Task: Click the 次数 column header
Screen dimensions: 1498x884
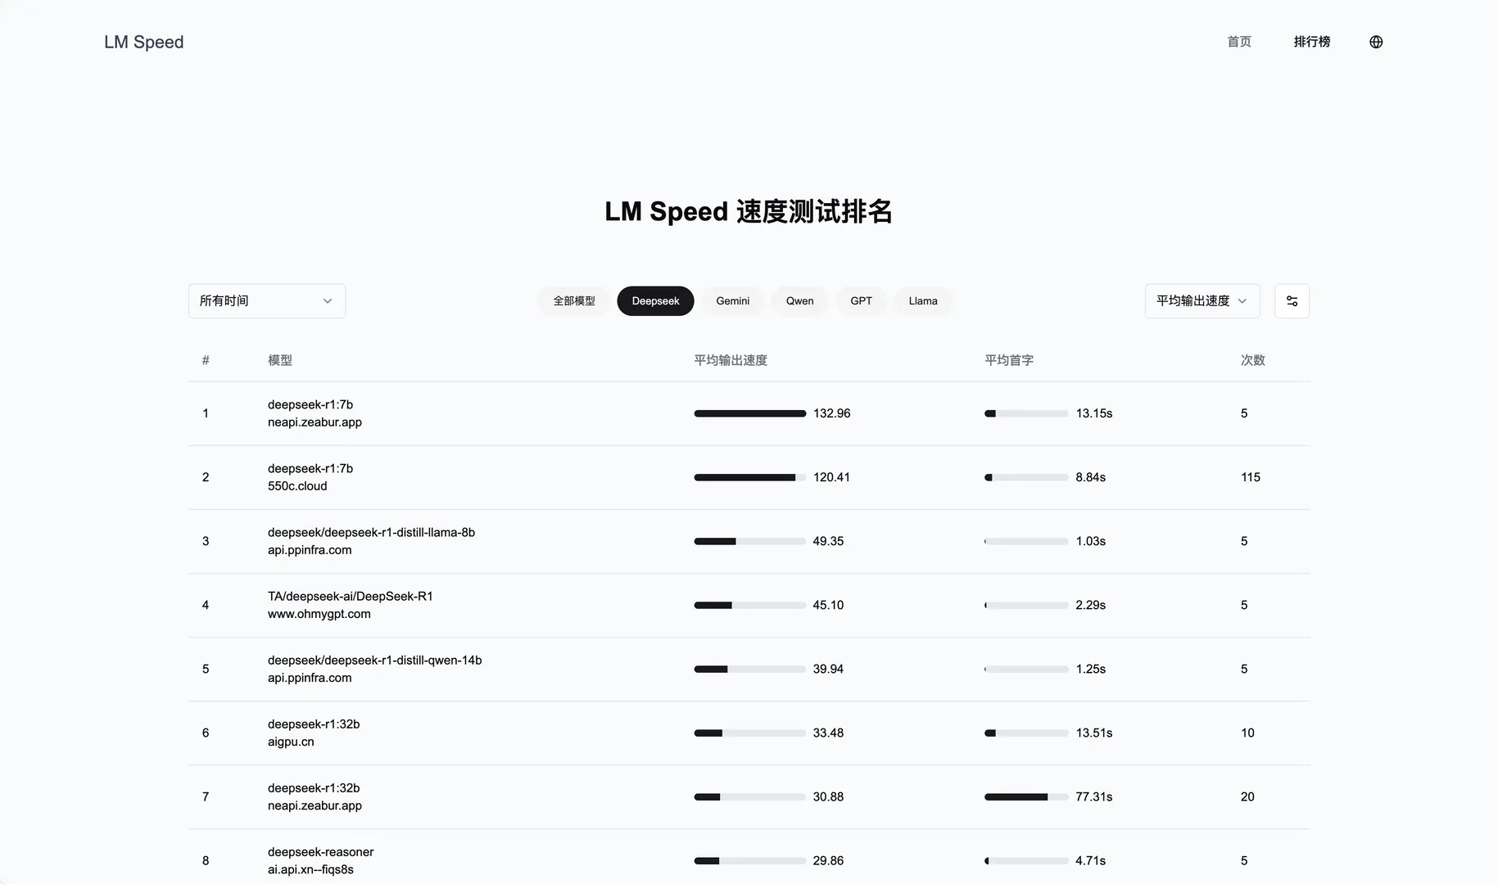Action: click(x=1253, y=360)
